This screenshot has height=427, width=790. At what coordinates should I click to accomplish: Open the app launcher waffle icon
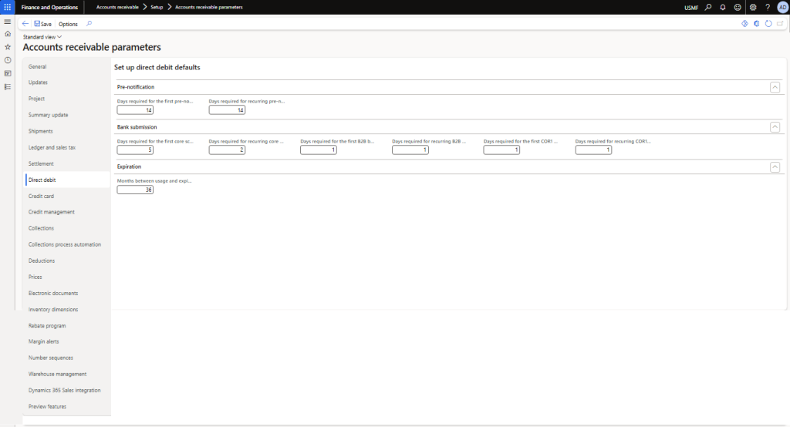point(7,7)
